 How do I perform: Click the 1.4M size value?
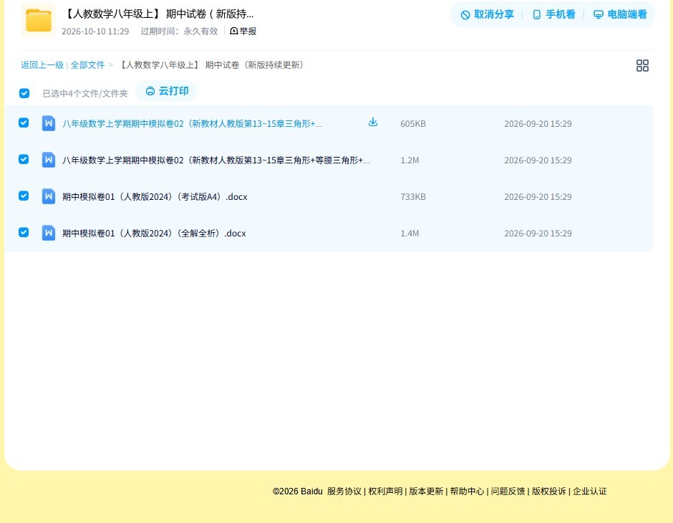point(410,233)
